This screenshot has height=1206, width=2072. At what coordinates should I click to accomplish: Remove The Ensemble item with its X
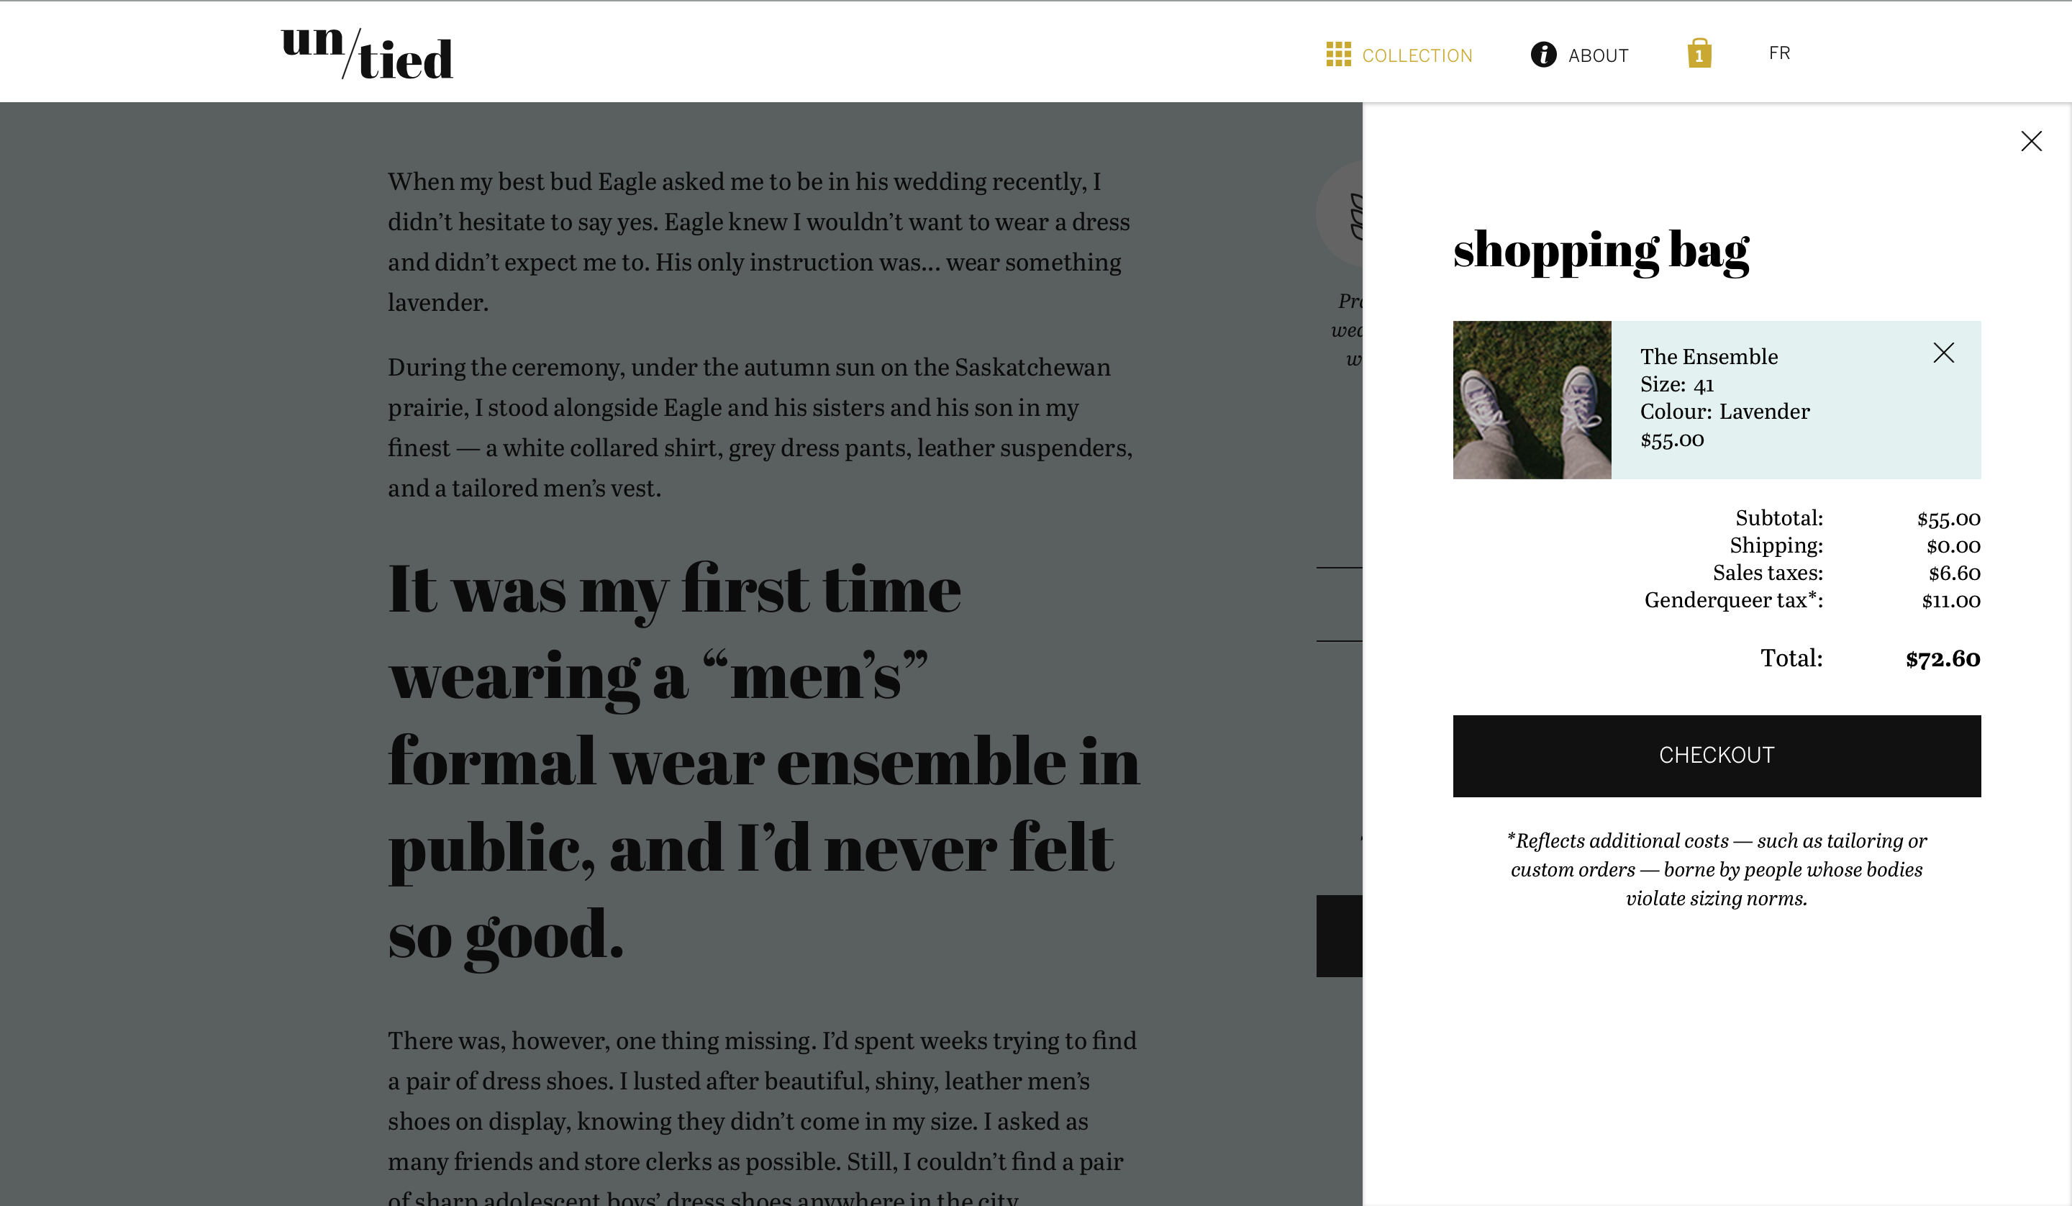(1944, 353)
